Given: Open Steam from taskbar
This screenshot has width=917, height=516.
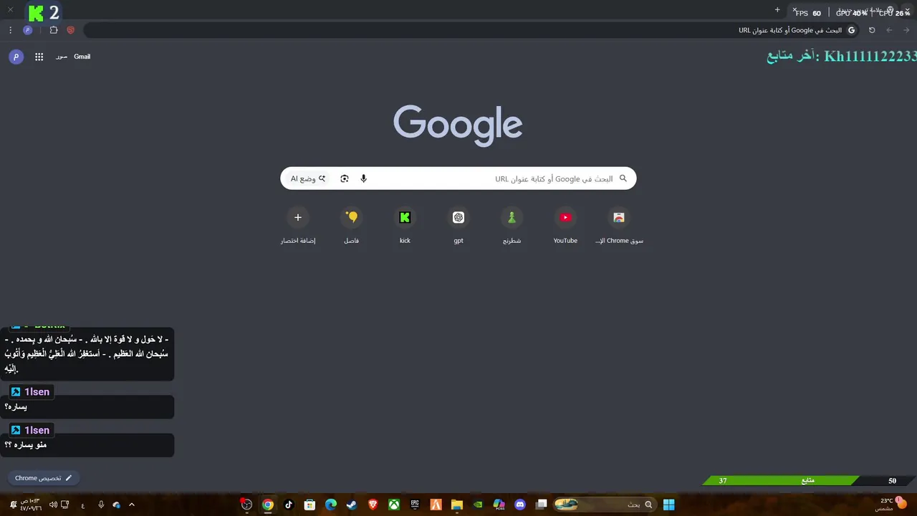Looking at the screenshot, I should pos(352,505).
